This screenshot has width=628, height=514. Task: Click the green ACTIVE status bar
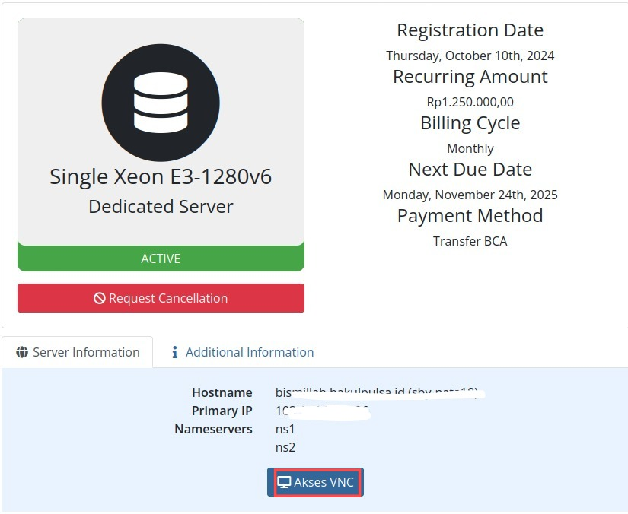pos(161,259)
